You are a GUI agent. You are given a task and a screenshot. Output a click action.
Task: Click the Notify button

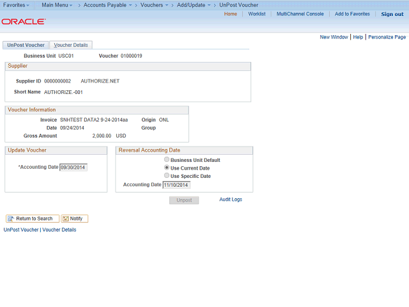tap(75, 219)
